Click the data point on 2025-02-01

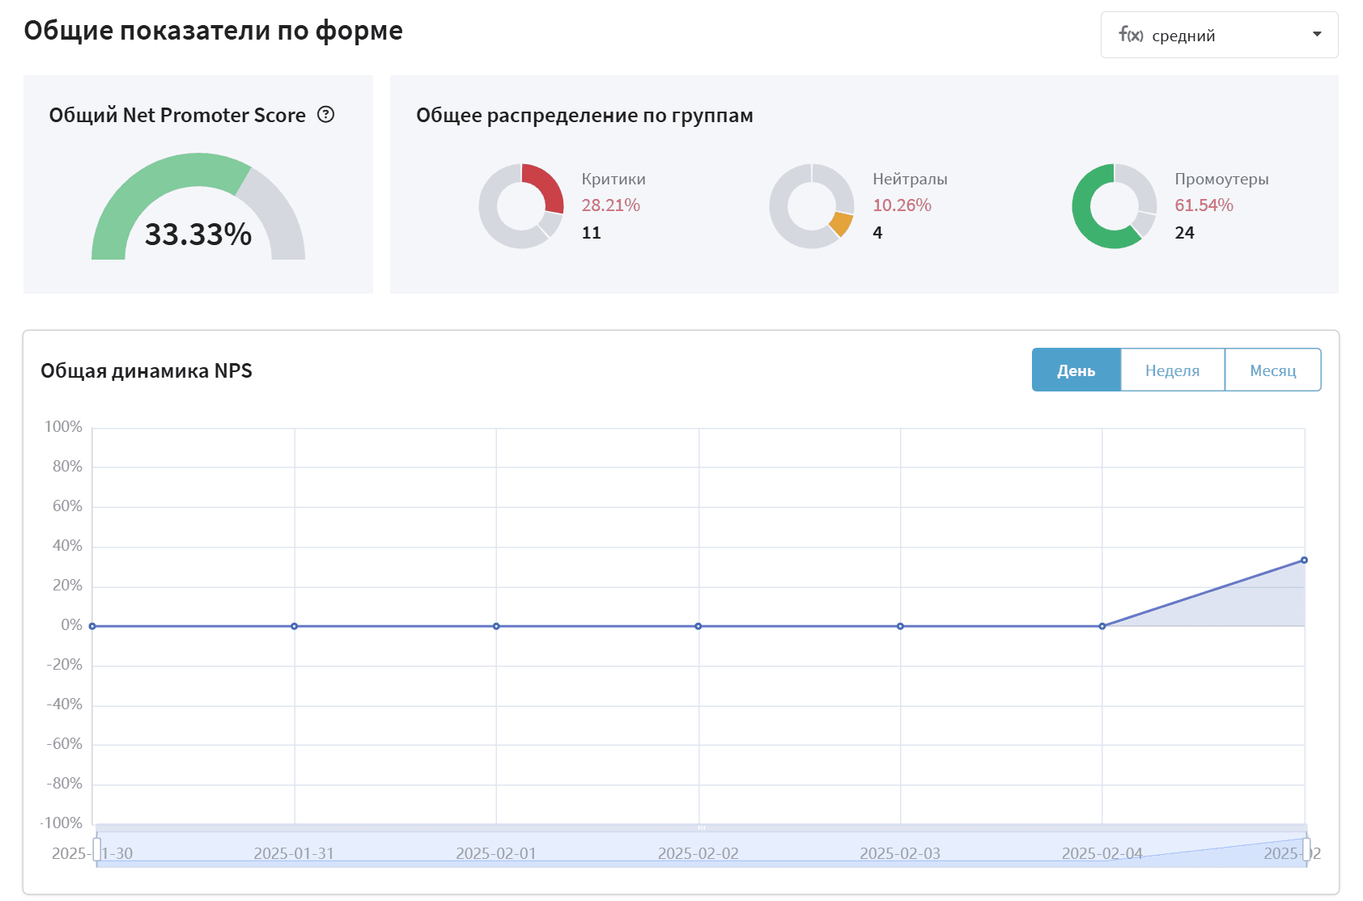[496, 626]
